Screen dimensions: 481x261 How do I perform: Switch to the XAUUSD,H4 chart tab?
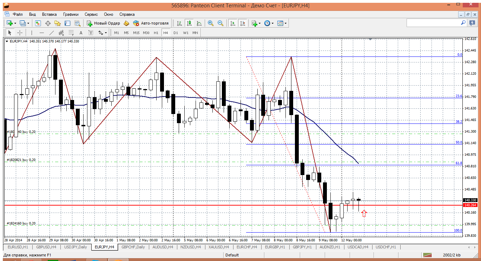coord(219,247)
